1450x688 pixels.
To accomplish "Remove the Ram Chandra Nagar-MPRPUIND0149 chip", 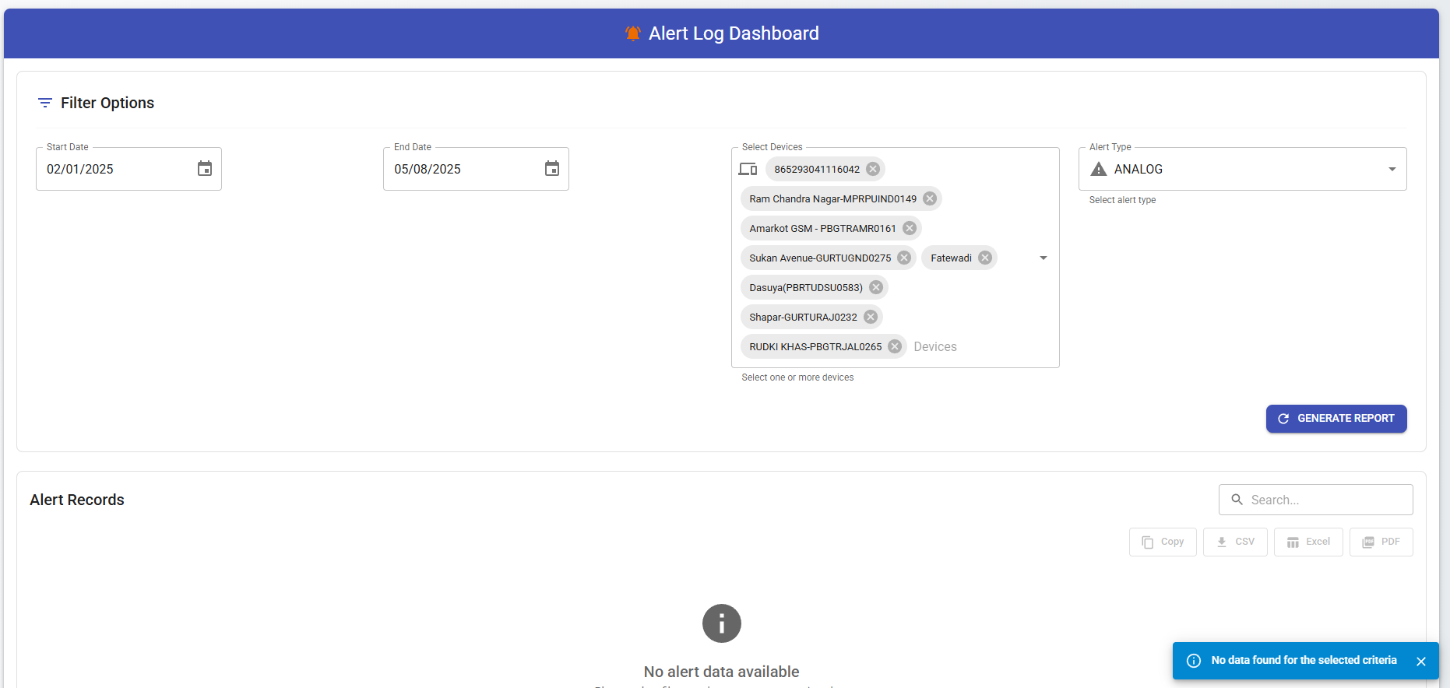I will 930,198.
